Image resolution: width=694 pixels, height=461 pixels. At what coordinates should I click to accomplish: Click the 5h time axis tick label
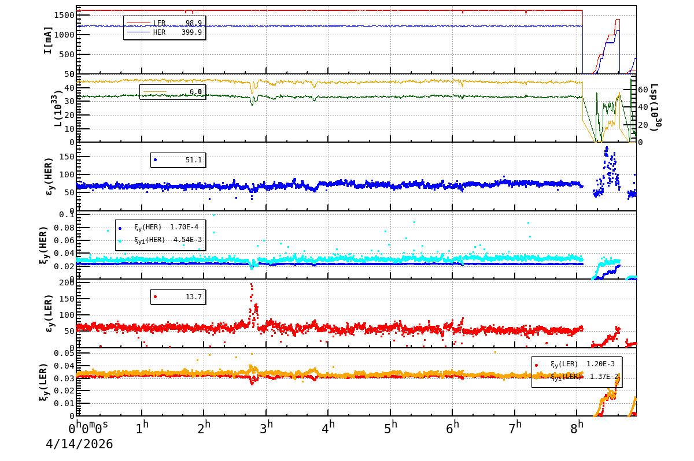click(391, 428)
